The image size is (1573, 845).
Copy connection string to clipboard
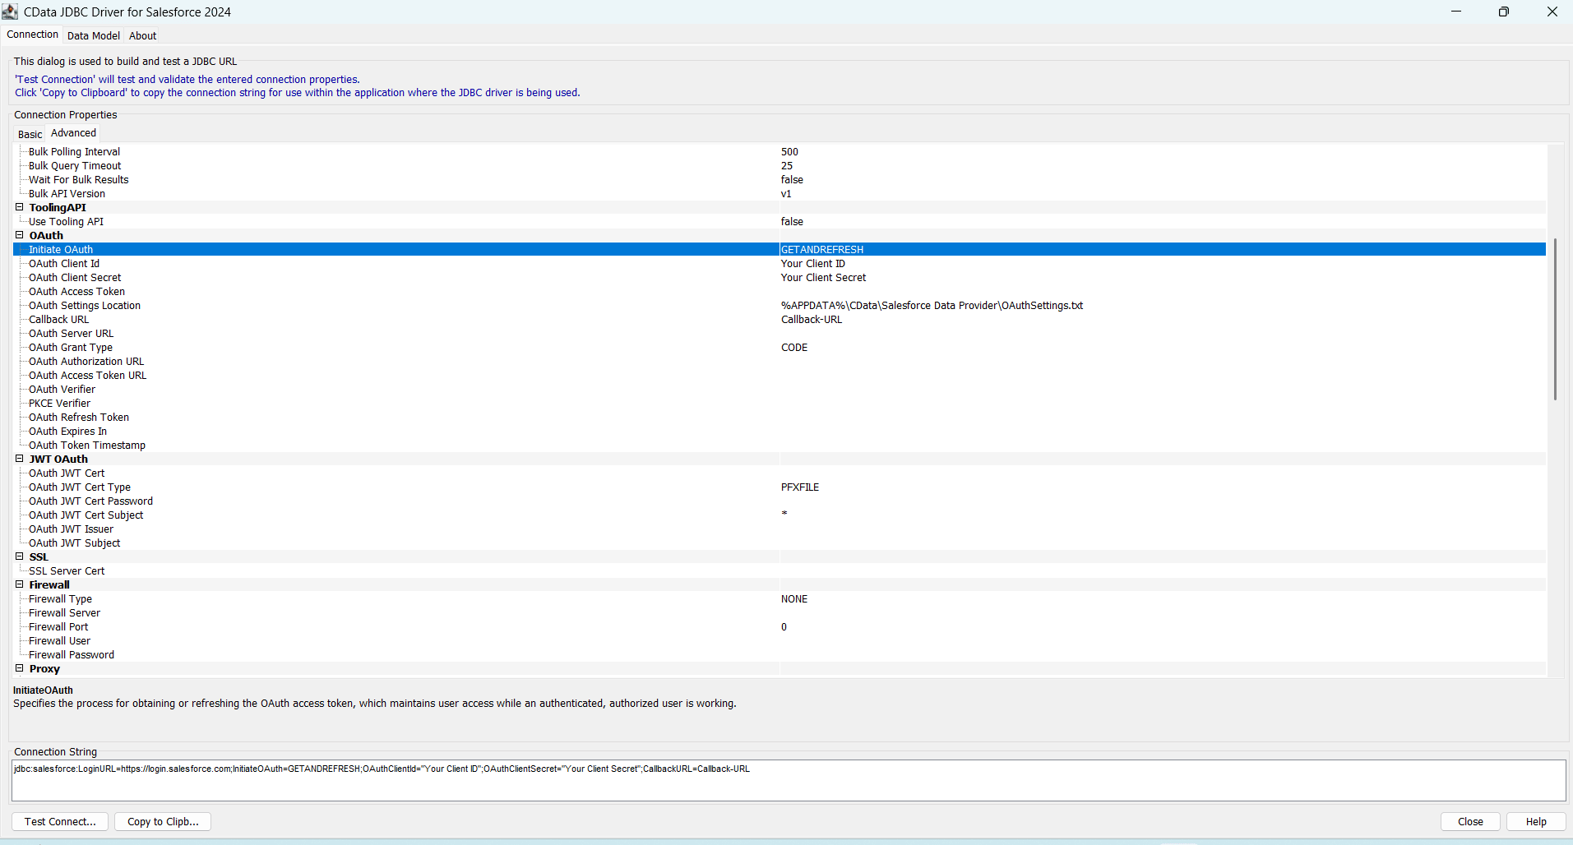coord(163,821)
